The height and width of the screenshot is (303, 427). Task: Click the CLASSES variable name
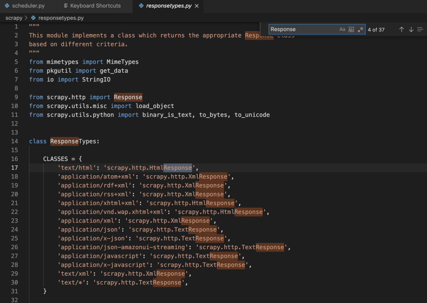pos(56,159)
